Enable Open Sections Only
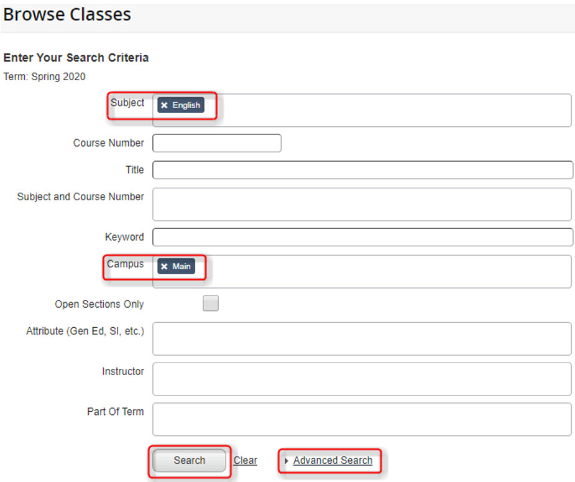575x482 pixels. coord(210,303)
